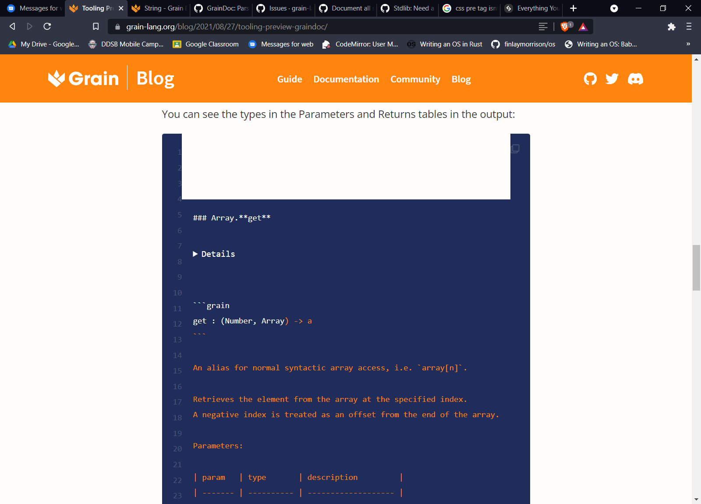Switch to GrainDoc: Parse tab
The height and width of the screenshot is (504, 701).
tap(221, 8)
